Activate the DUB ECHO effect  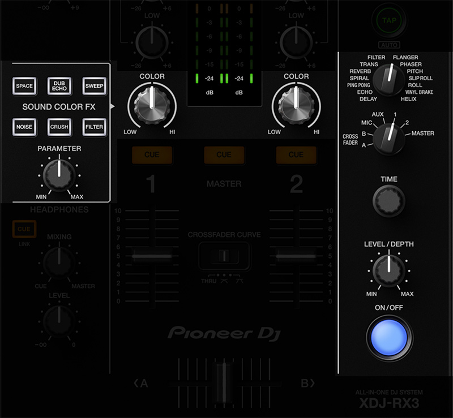pos(59,85)
